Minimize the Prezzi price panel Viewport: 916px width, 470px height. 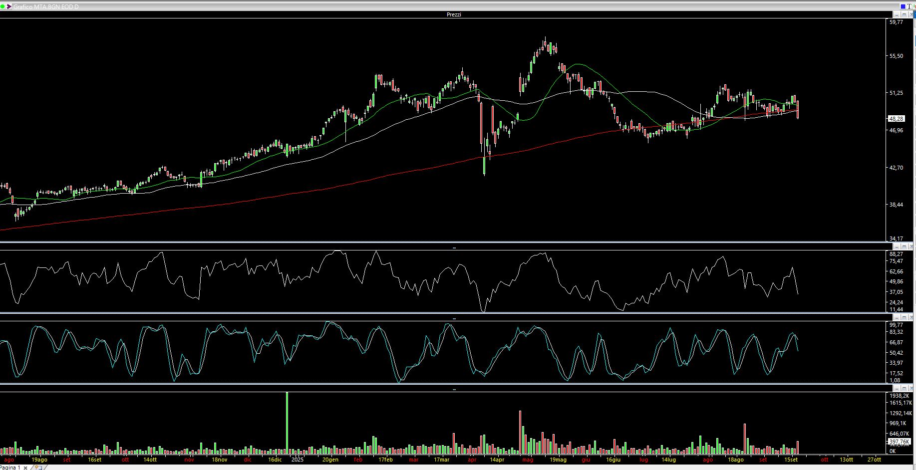click(x=896, y=15)
